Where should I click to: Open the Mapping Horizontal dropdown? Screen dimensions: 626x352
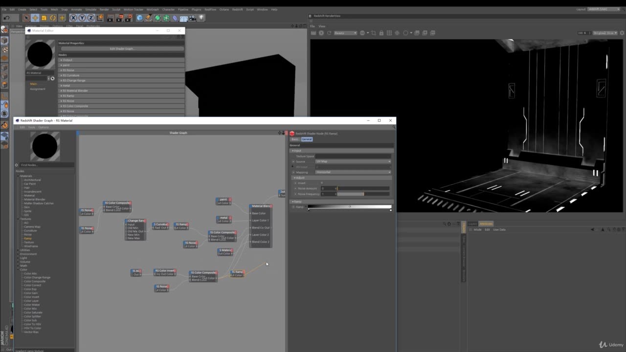(x=353, y=172)
